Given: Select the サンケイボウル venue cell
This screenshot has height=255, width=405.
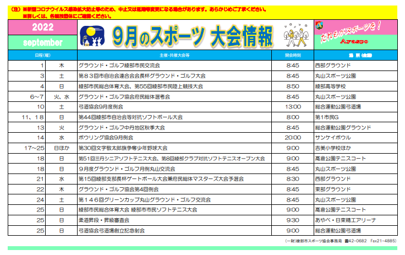Looking at the screenshot, I should tap(332, 137).
